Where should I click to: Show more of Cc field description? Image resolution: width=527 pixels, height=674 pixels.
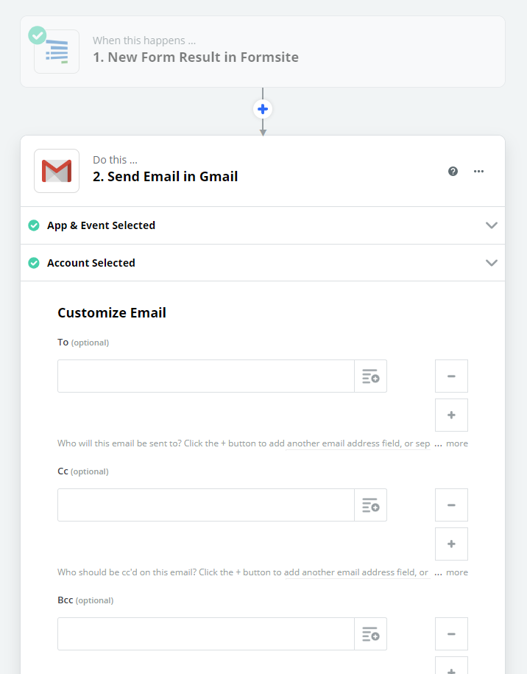[456, 572]
